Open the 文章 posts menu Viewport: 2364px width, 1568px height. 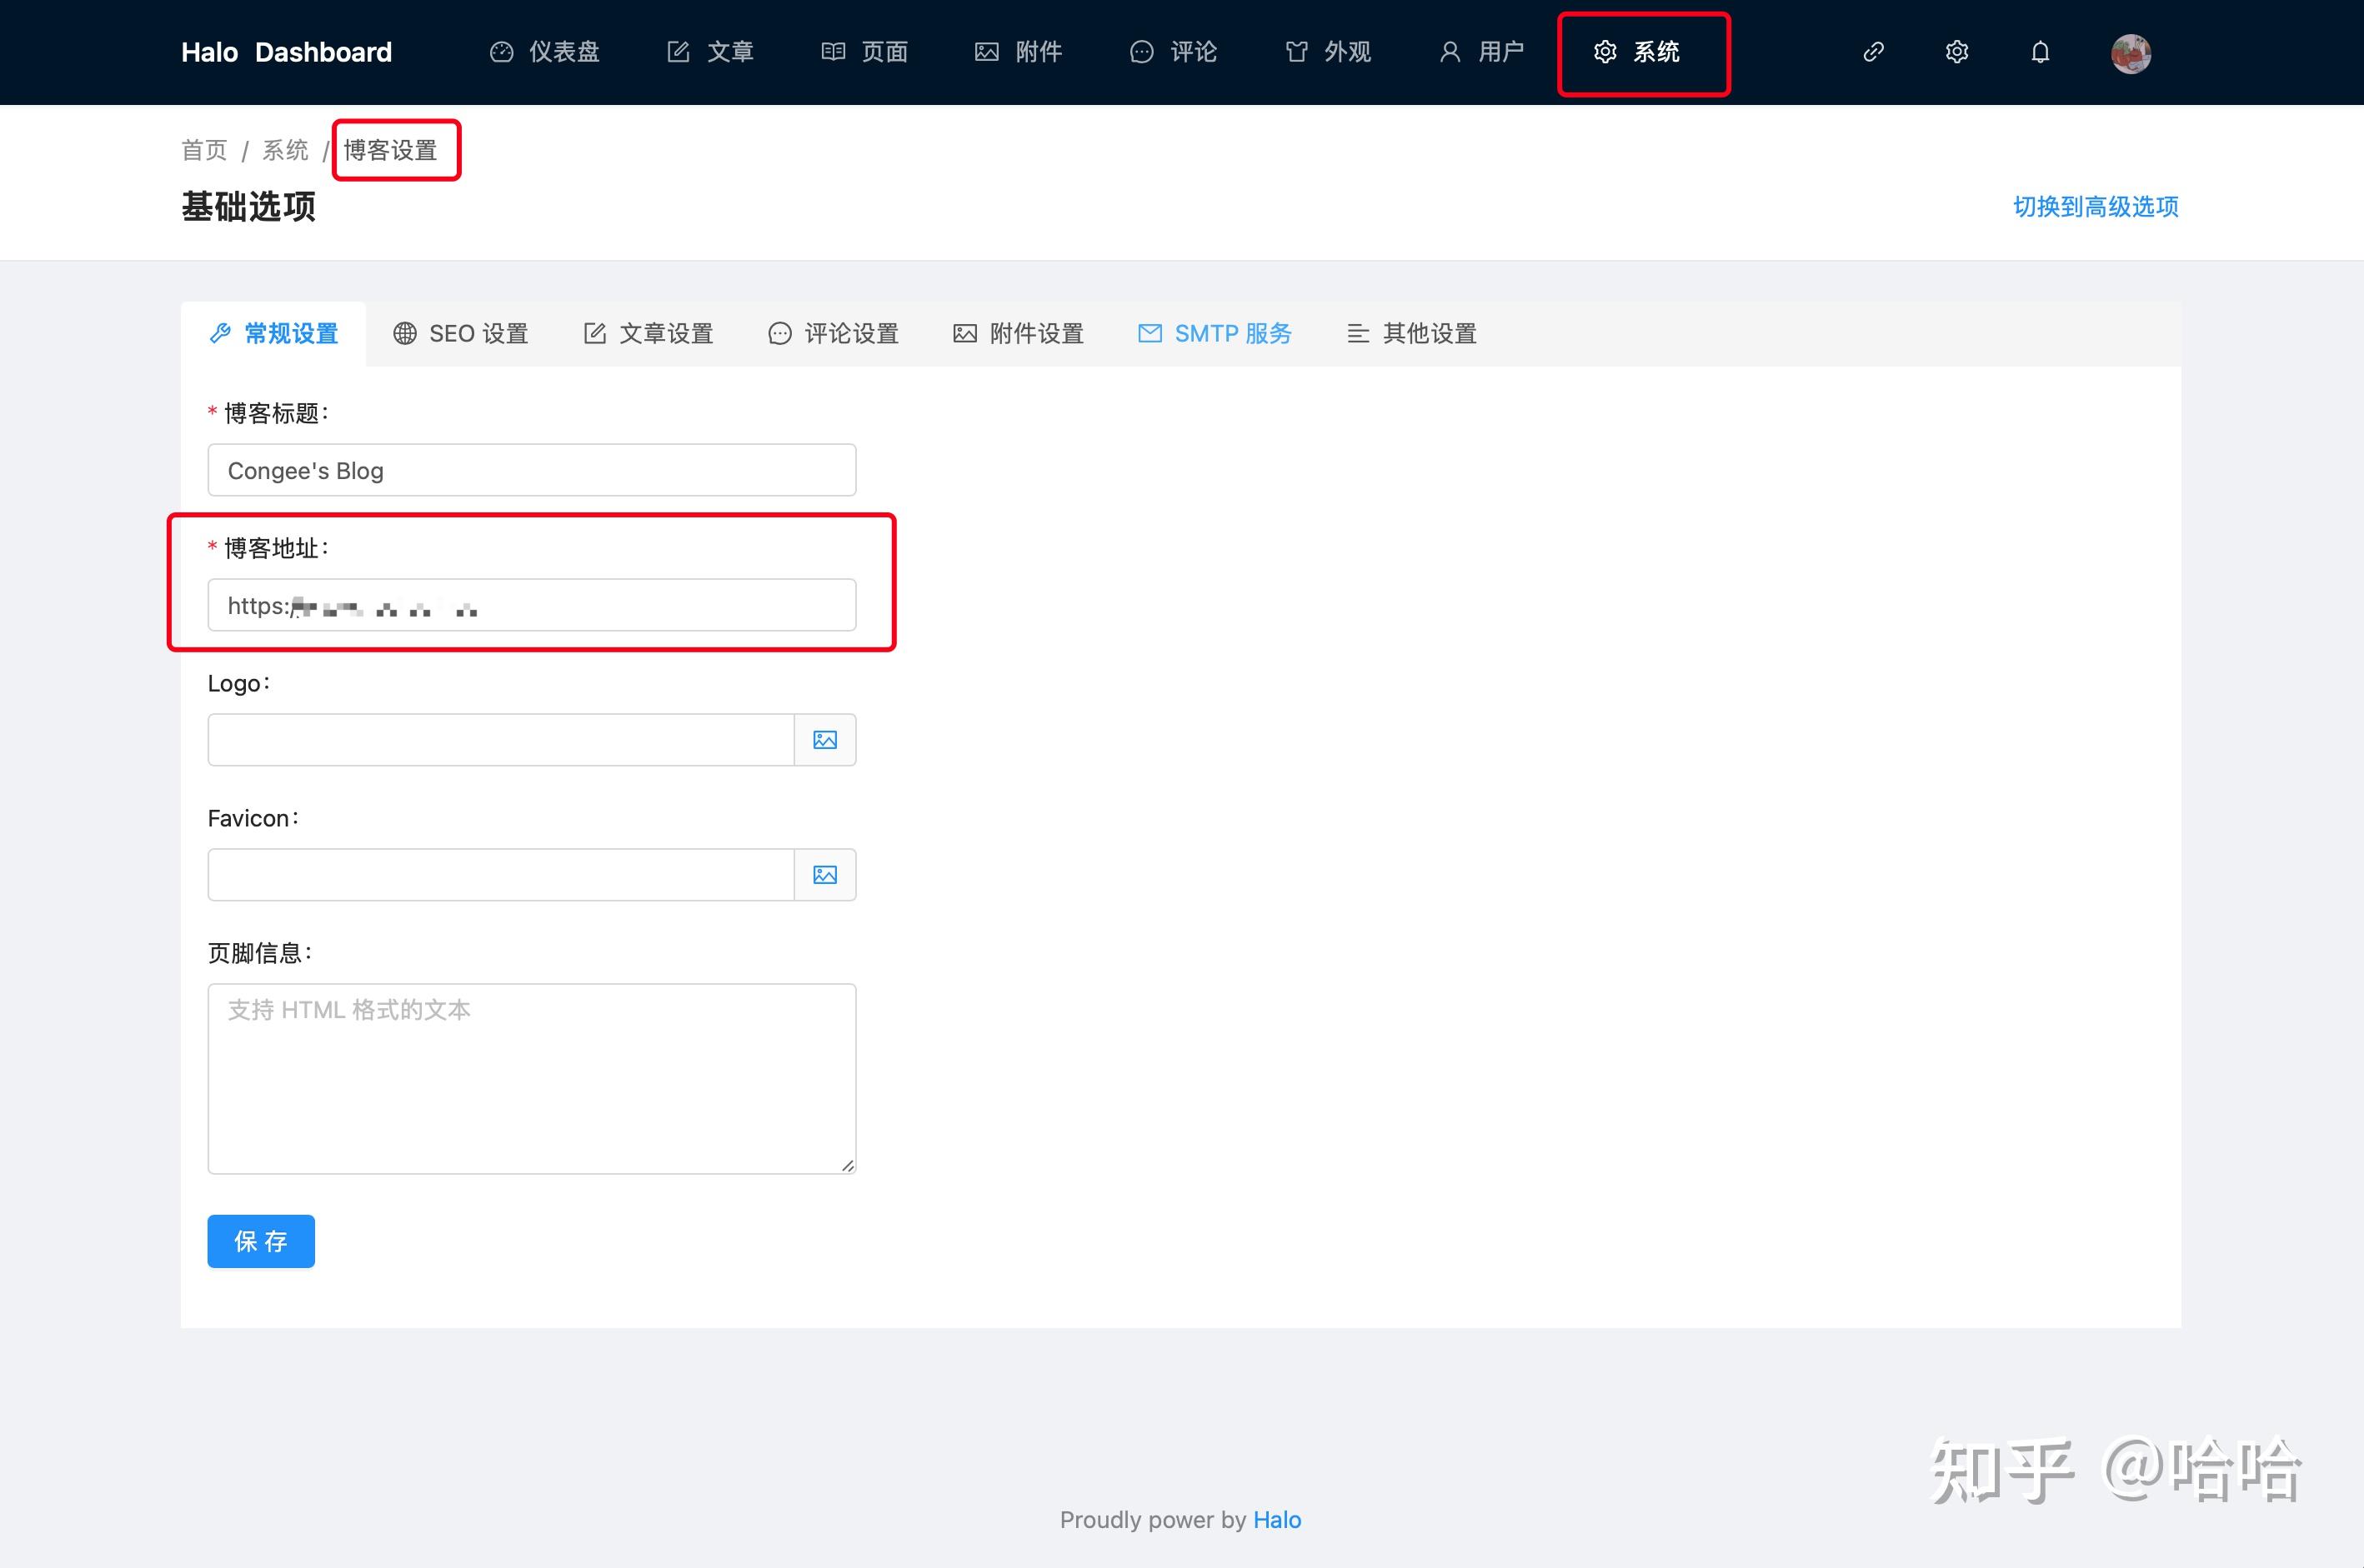pyautogui.click(x=710, y=52)
